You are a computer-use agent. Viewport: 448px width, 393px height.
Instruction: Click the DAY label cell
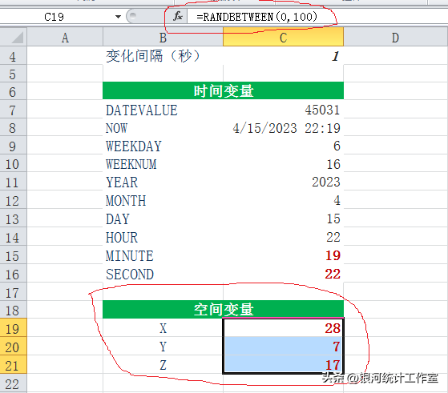coord(163,219)
